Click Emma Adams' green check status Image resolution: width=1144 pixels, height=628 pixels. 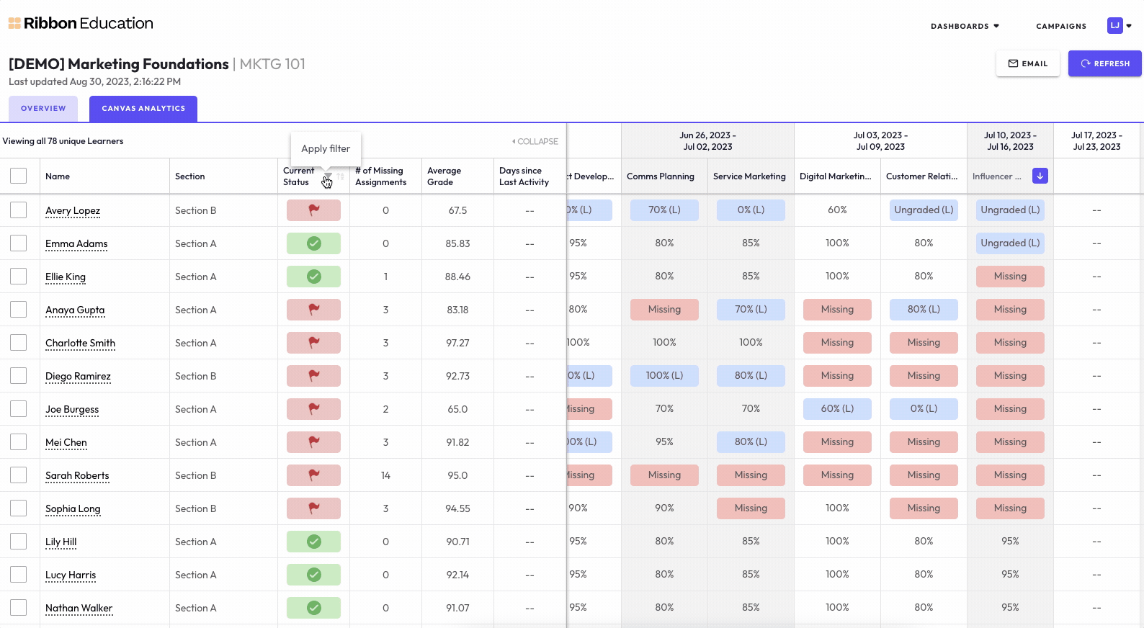tap(313, 243)
